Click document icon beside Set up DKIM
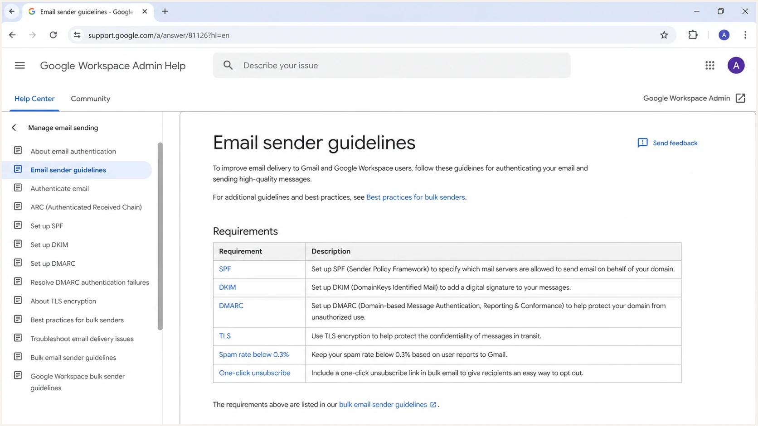Screen dimensions: 758x426 click(x=18, y=244)
